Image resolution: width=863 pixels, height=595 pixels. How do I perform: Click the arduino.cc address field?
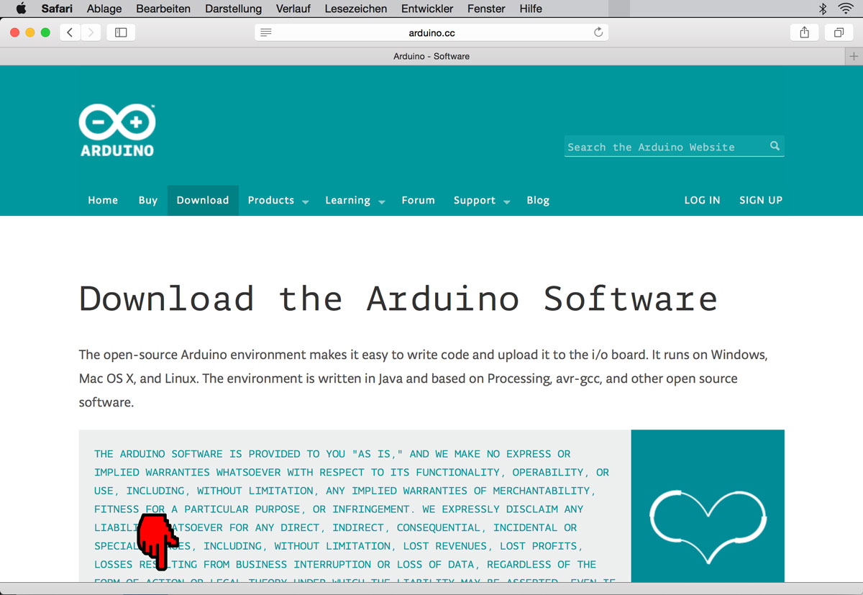click(431, 32)
